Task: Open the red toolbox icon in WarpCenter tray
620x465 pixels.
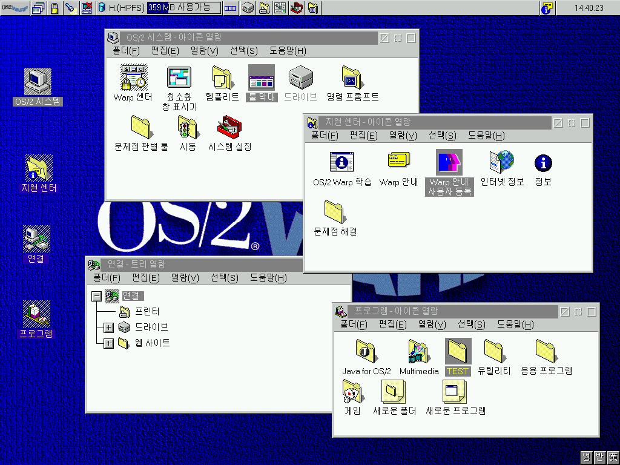Action: point(297,7)
